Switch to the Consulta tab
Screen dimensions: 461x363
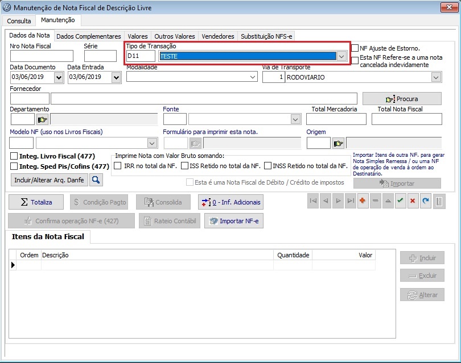(19, 20)
